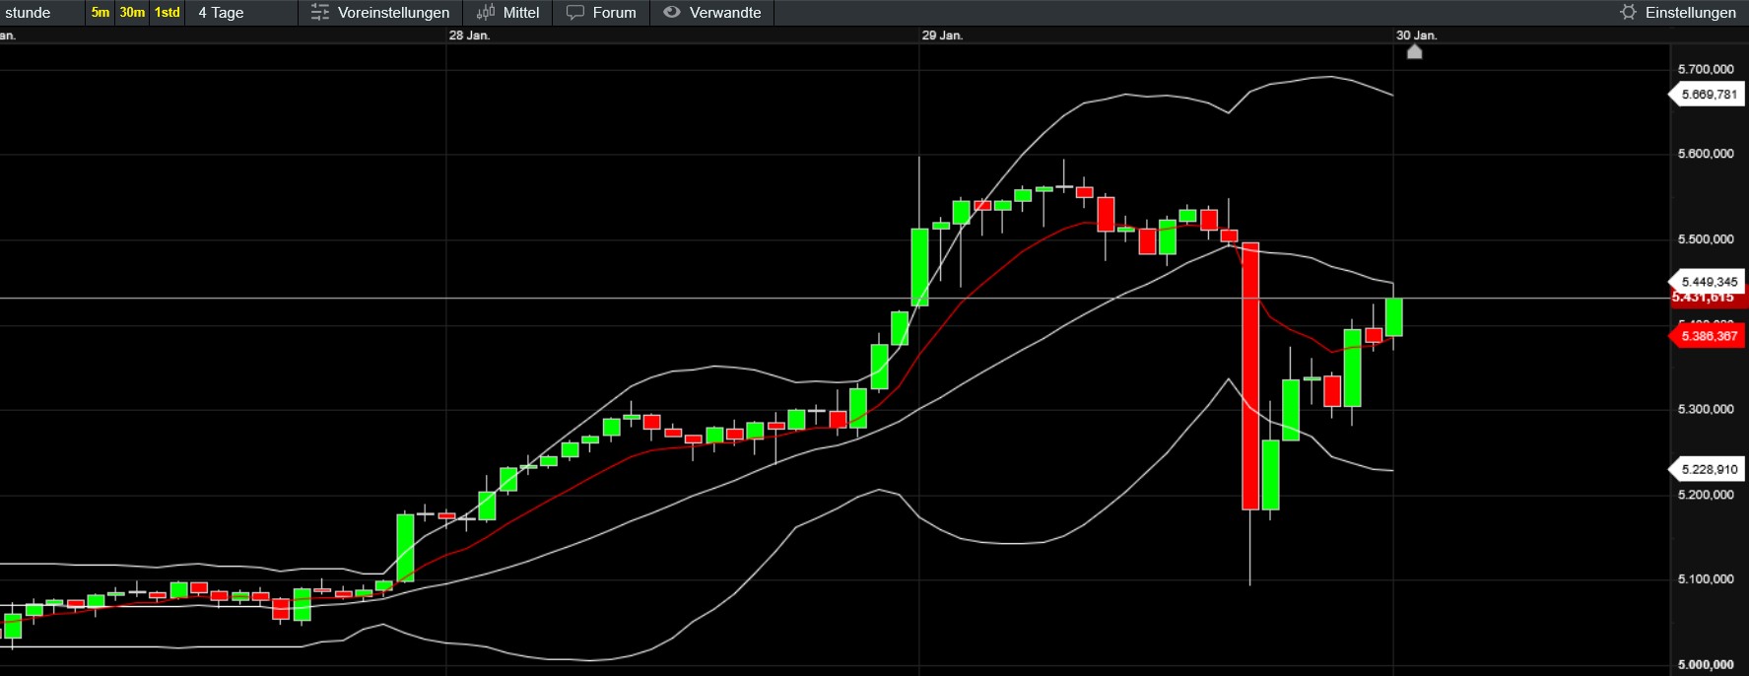Open the 4 Tage range option
The width and height of the screenshot is (1749, 676).
click(221, 13)
